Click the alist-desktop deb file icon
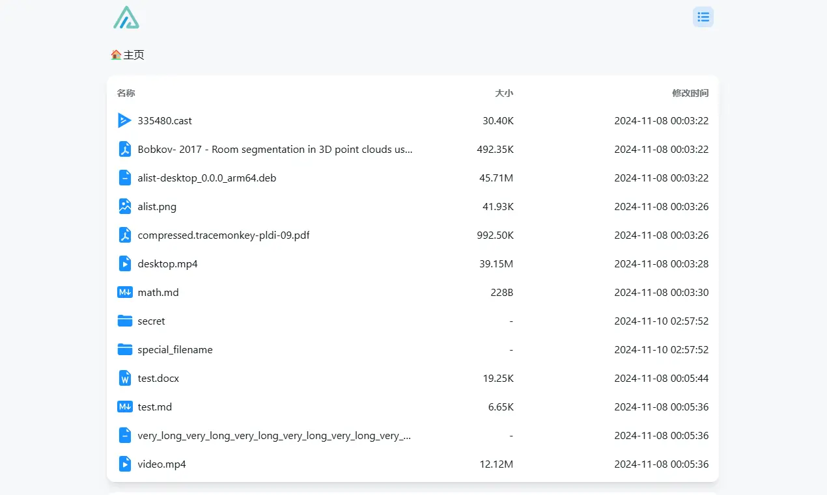 point(124,178)
